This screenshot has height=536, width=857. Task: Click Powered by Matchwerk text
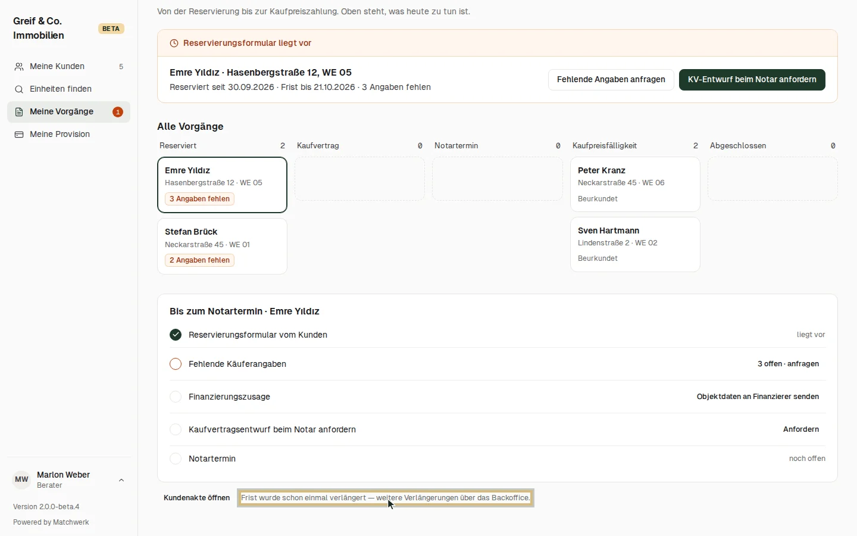(51, 522)
